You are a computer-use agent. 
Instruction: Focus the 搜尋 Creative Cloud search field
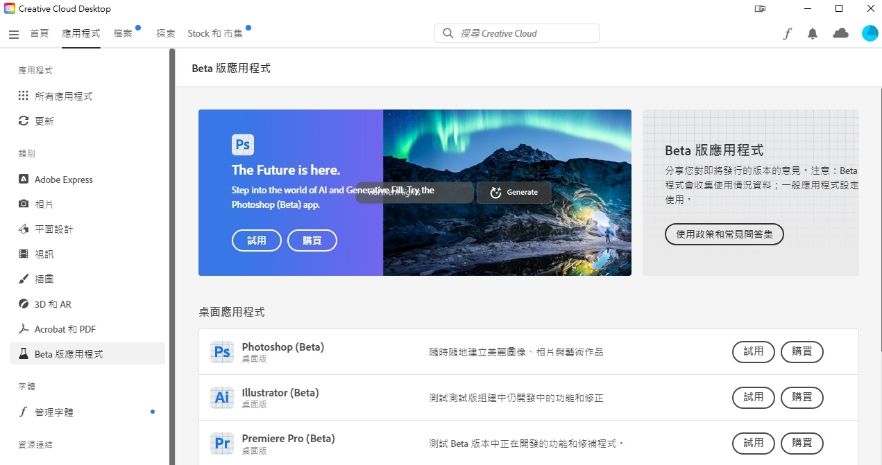point(517,33)
